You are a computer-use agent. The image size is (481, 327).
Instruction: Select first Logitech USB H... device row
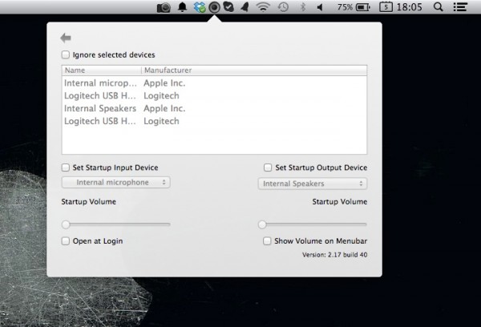point(214,95)
